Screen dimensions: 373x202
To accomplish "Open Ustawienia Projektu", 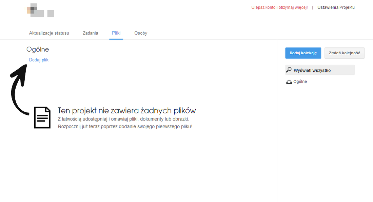I will pyautogui.click(x=336, y=7).
